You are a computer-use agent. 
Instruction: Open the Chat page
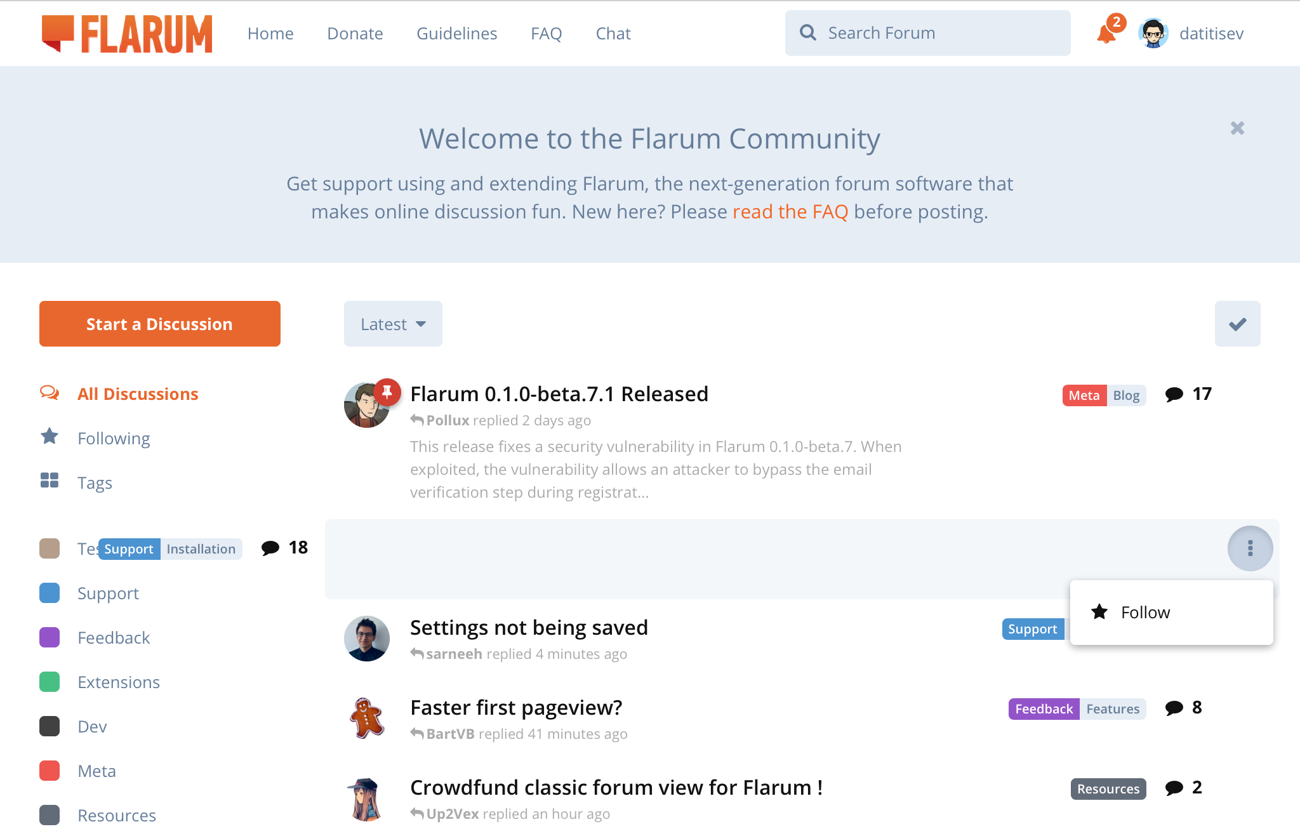(x=613, y=34)
